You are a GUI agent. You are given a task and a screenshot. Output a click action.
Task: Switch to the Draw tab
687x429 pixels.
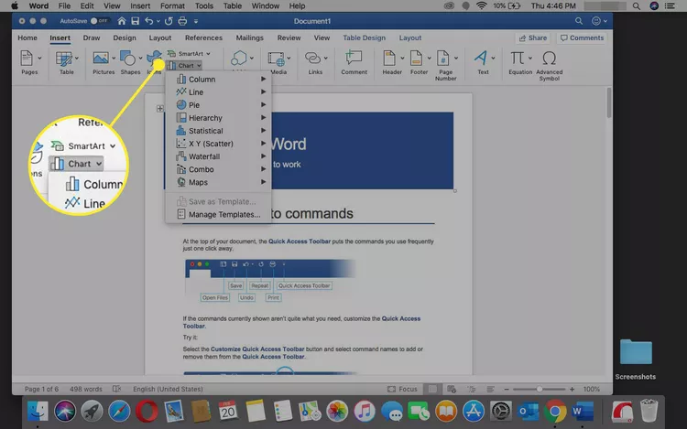[x=92, y=38]
